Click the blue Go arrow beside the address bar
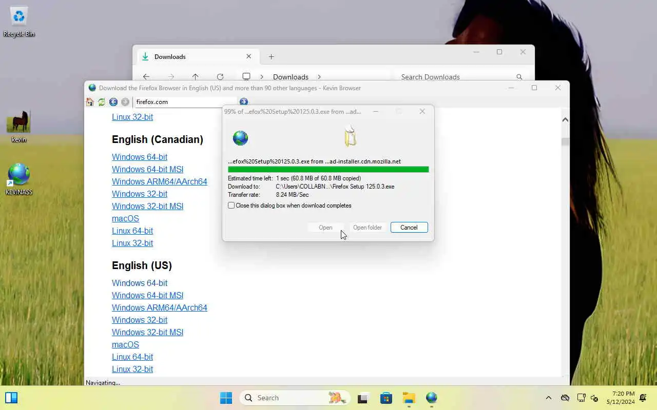Viewport: 657px width, 410px height. (244, 102)
